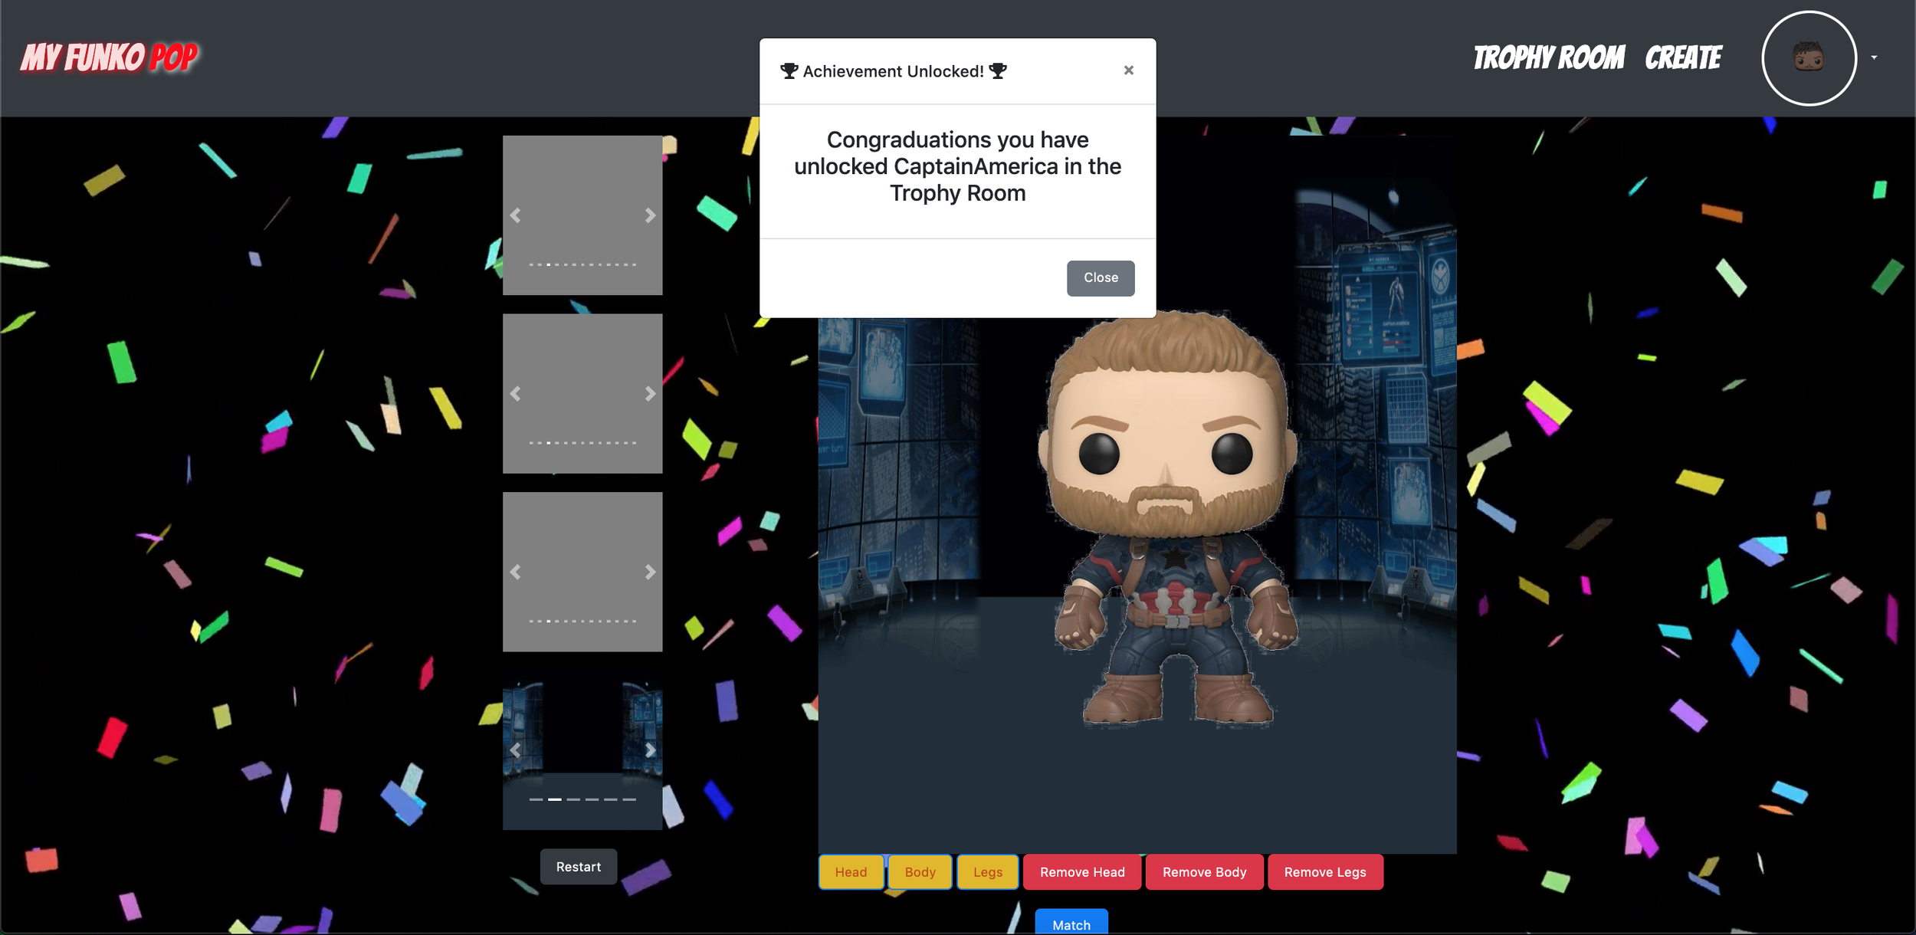Click previous arrow on first gray carousel

point(516,215)
